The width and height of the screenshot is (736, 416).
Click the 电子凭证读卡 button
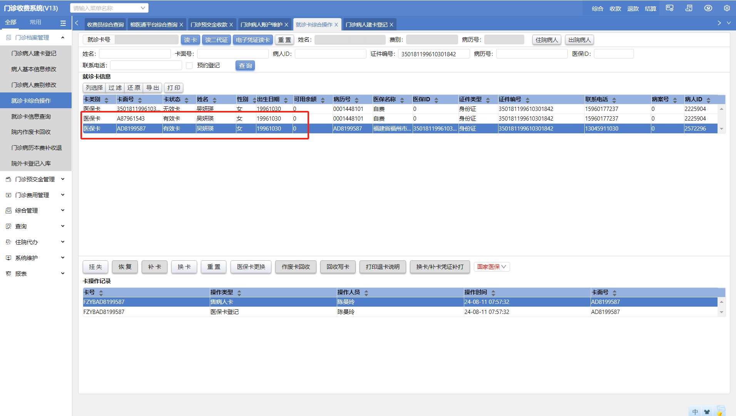(x=253, y=40)
